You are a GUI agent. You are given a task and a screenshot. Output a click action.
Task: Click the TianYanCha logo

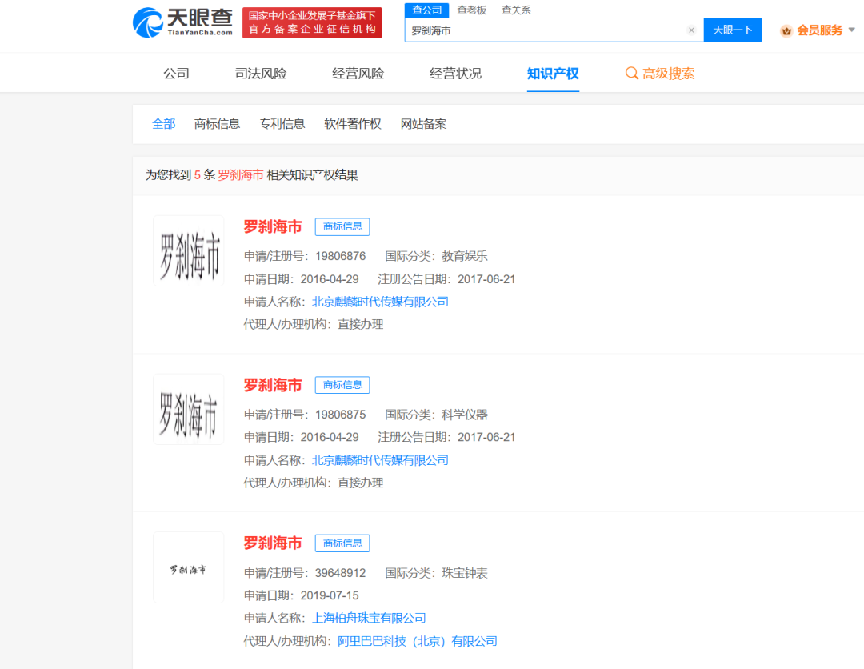click(x=182, y=22)
